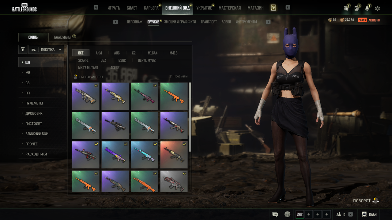Open the ИГРАТЬ menu
The height and width of the screenshot is (220, 392).
[114, 8]
